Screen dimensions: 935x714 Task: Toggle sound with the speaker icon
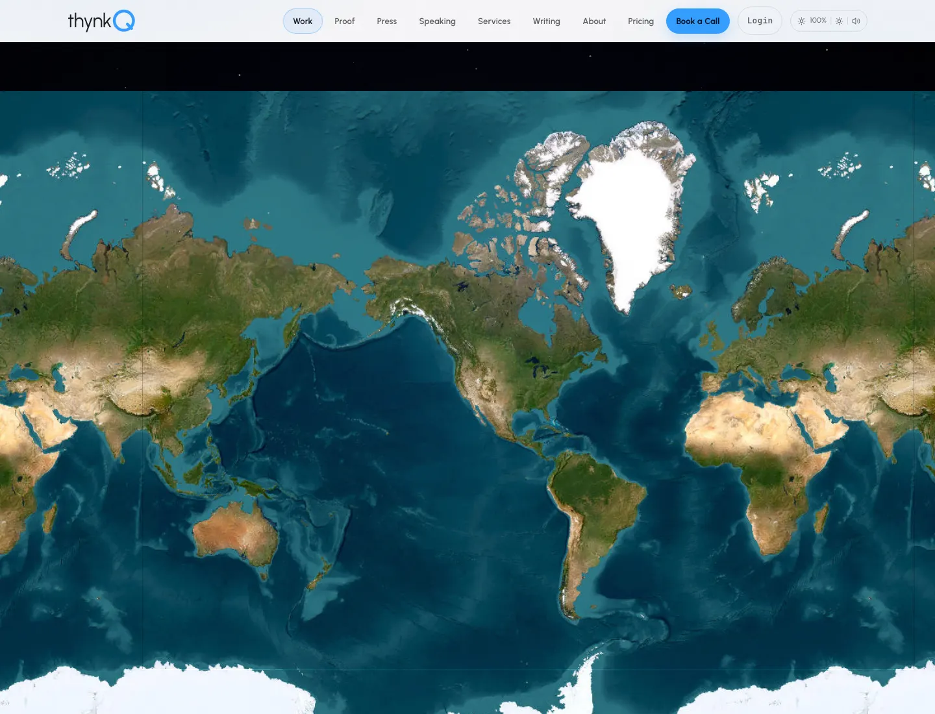[x=856, y=21]
